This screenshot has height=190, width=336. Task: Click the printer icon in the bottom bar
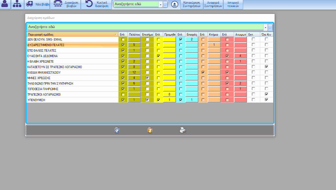pyautogui.click(x=183, y=130)
